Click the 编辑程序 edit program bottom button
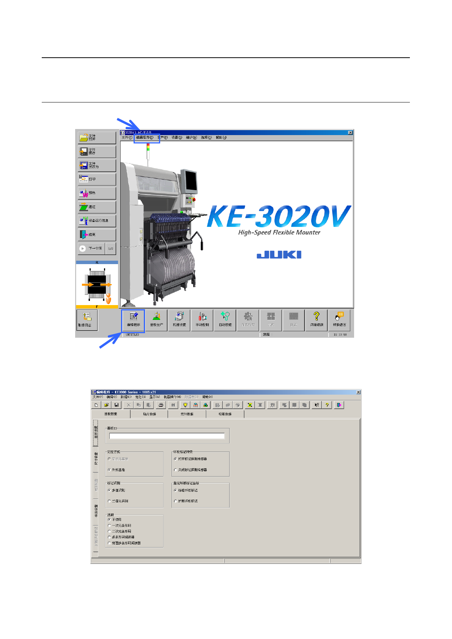The width and height of the screenshot is (452, 639). (133, 320)
